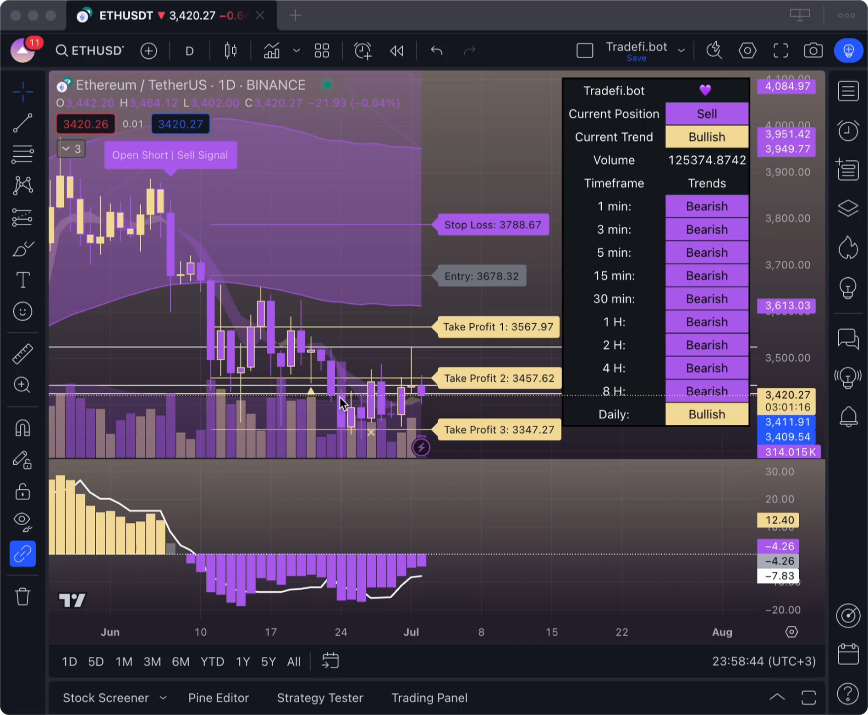Select the 1D date range

point(69,661)
